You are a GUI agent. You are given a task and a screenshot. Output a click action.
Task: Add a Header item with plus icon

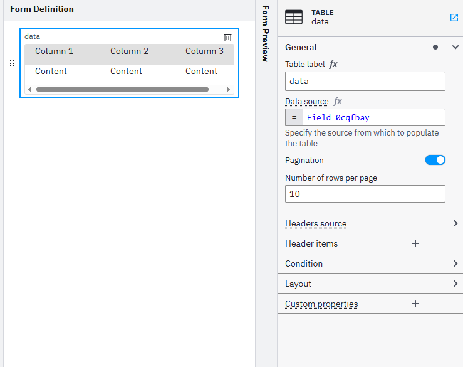coord(415,243)
